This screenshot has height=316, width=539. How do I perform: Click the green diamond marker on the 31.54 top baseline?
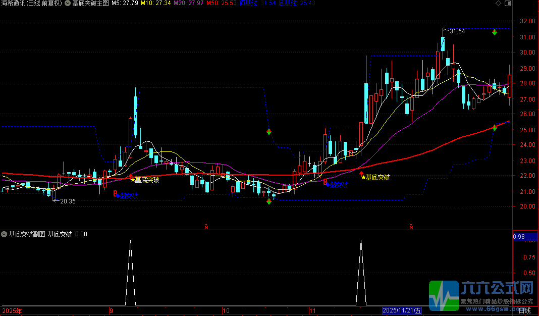494,32
